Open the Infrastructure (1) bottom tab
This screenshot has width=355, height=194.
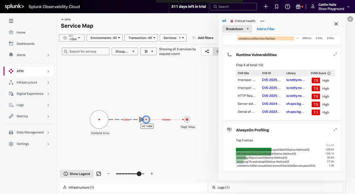pos(133,188)
